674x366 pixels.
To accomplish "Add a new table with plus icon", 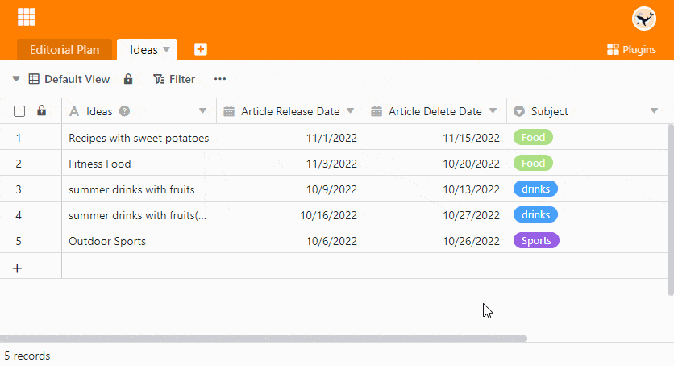I will click(x=201, y=49).
